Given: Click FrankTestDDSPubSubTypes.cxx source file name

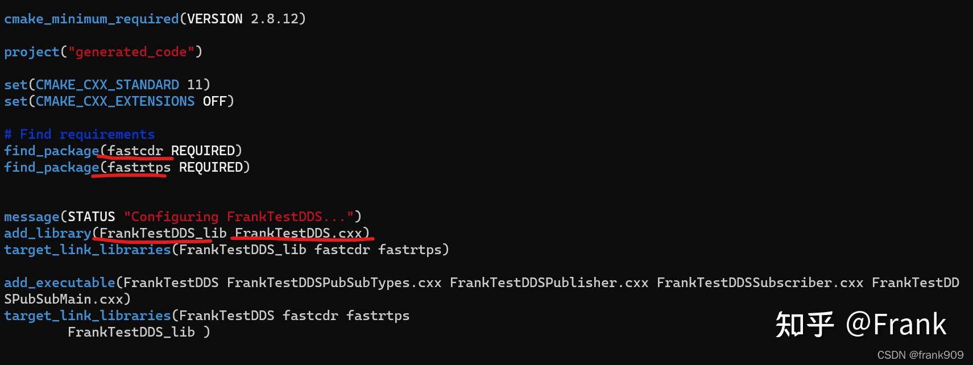Looking at the screenshot, I should 334,283.
